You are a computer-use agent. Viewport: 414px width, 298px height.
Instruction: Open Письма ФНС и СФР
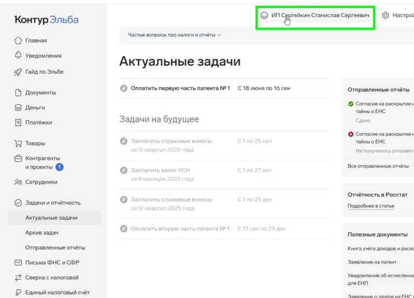52,262
